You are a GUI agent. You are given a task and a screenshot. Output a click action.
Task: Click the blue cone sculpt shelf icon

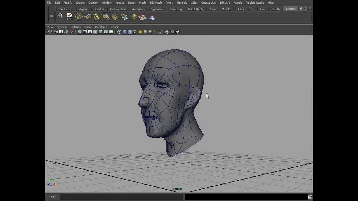[152, 17]
